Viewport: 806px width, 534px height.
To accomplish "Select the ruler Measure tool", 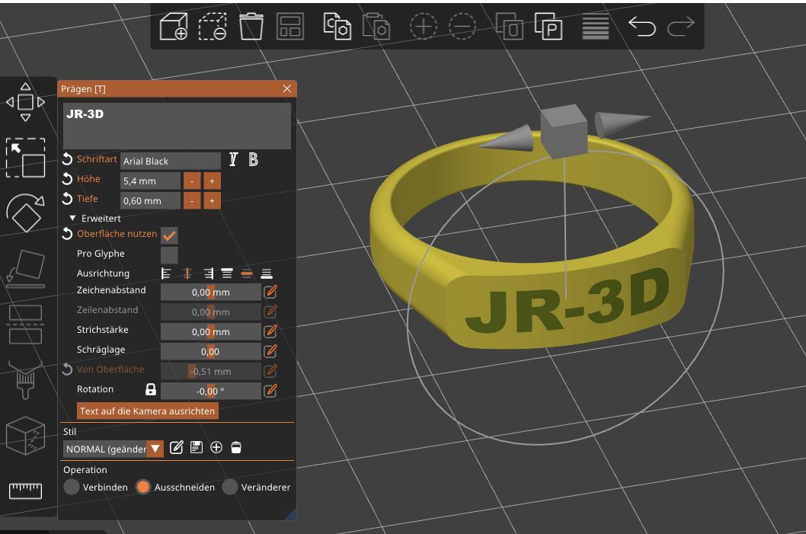I will 25,491.
